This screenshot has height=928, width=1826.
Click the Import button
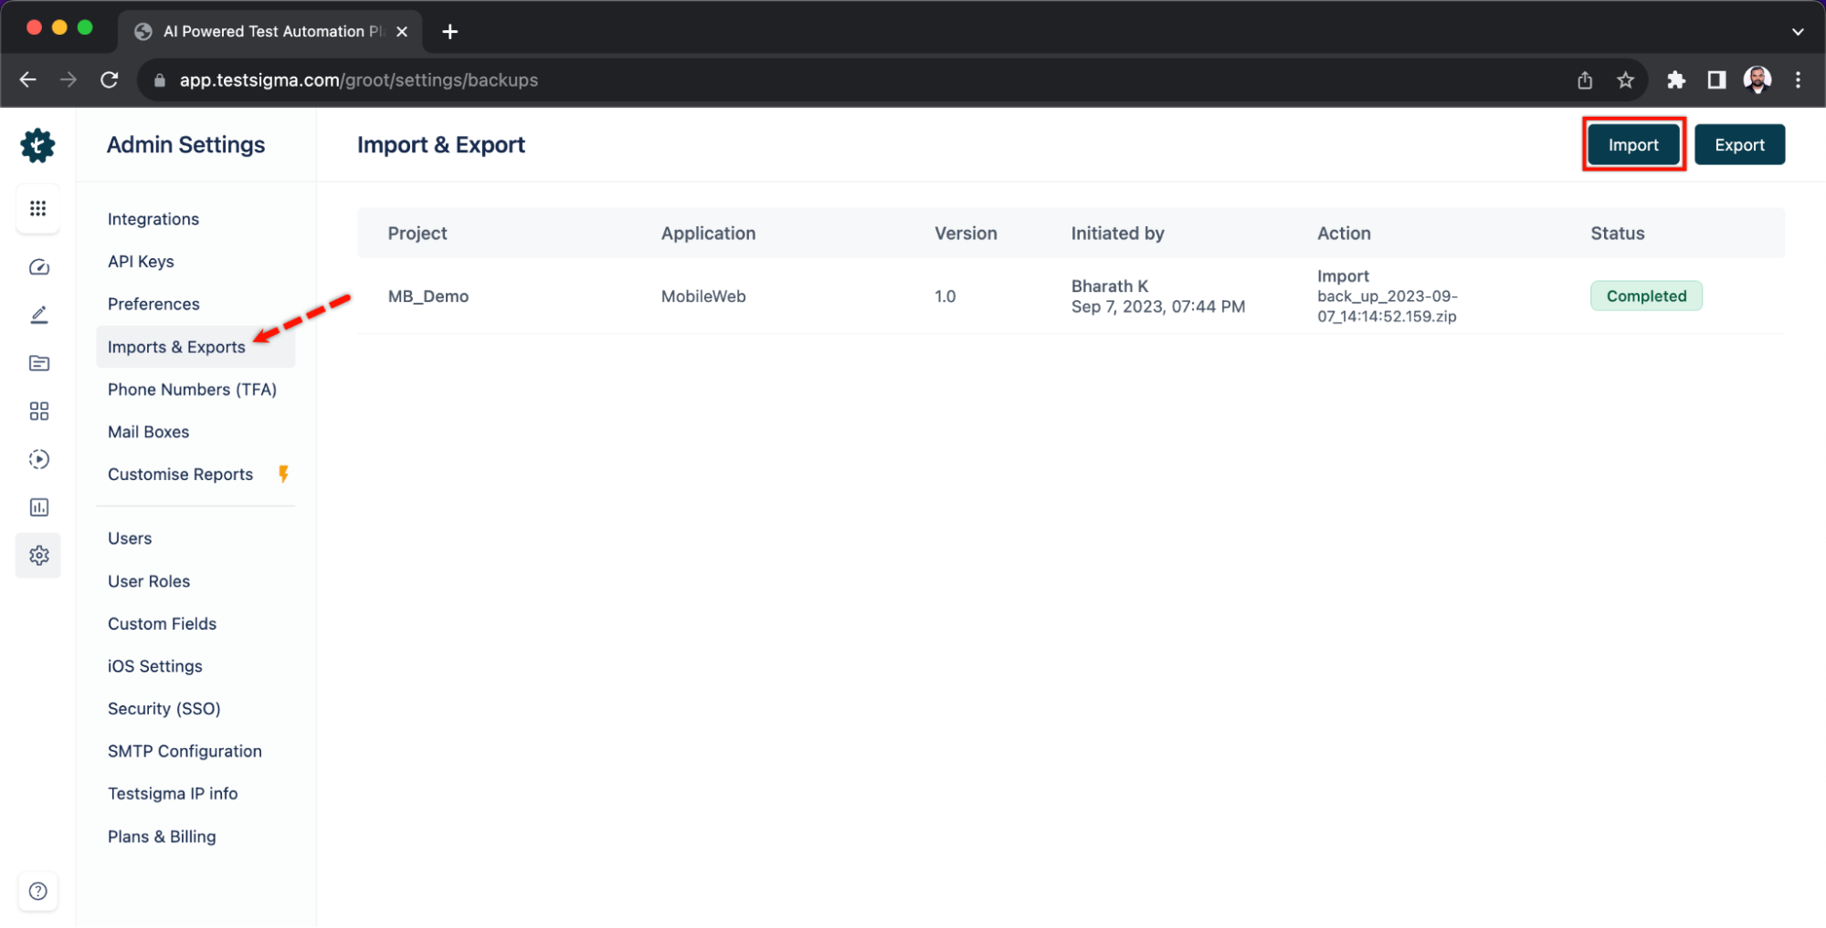coord(1633,145)
